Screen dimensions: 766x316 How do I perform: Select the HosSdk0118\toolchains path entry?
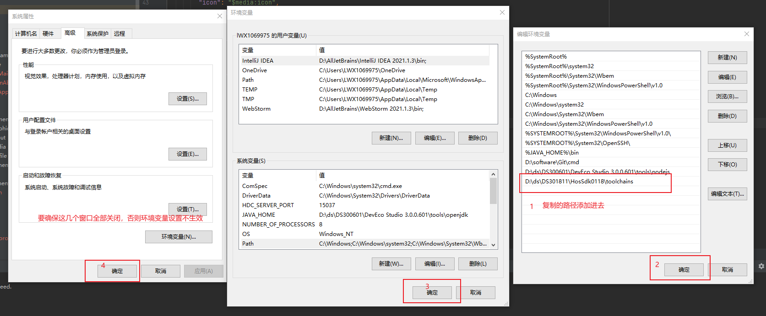pyautogui.click(x=611, y=182)
